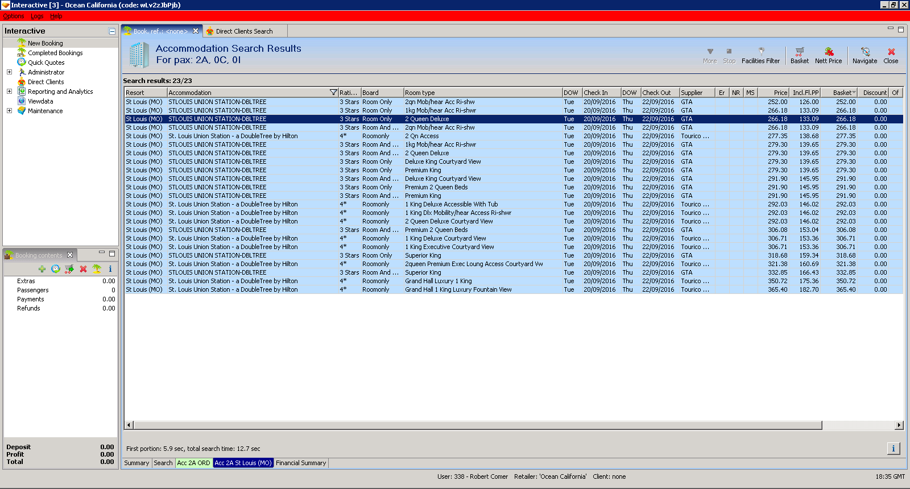
Task: Sort by the Check In column header
Action: [601, 93]
